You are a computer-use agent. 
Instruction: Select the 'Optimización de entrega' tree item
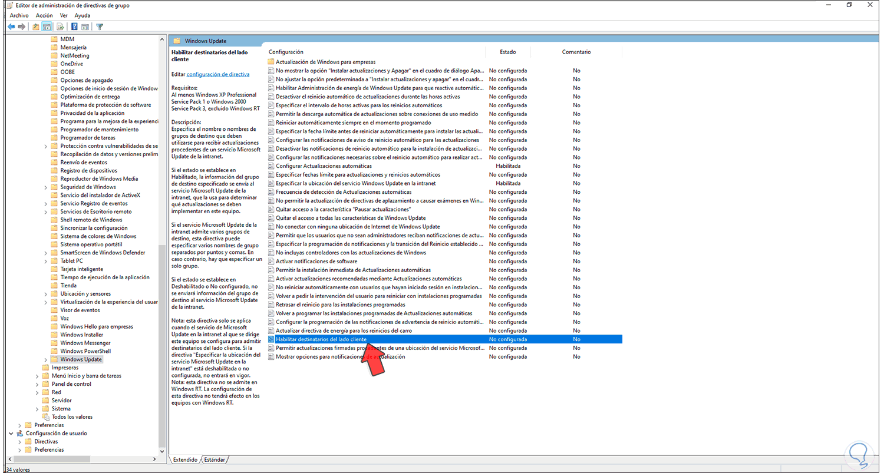(x=90, y=97)
